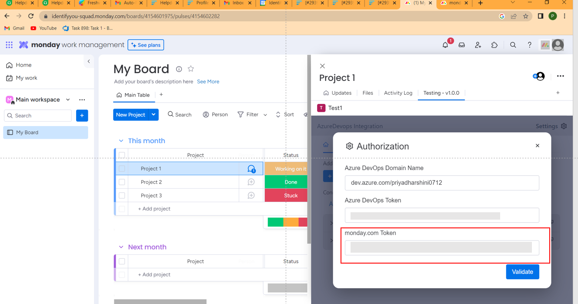The width and height of the screenshot is (578, 304).
Task: Collapse the Next month group
Action: pos(121,247)
